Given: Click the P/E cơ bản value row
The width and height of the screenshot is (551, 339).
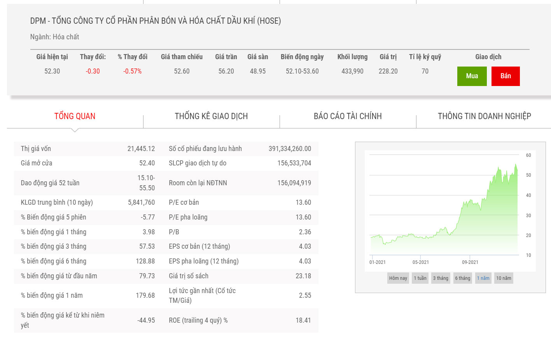Looking at the screenshot, I should click(240, 202).
